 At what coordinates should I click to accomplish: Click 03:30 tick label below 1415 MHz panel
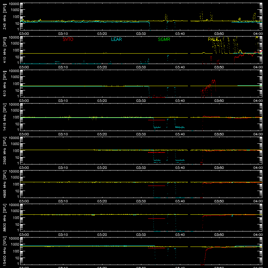pos(141,134)
